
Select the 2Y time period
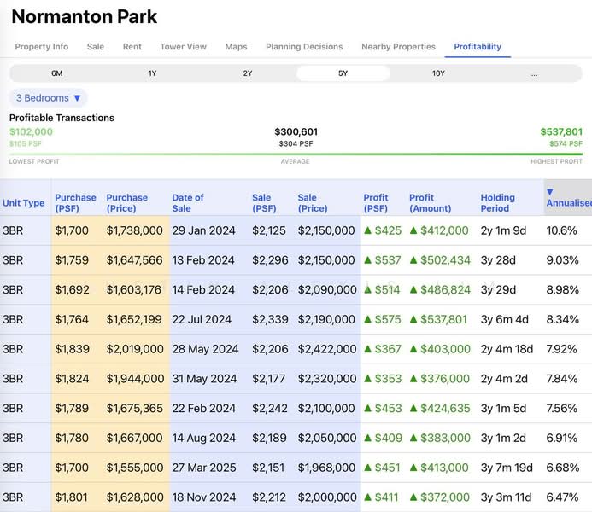[x=248, y=73]
